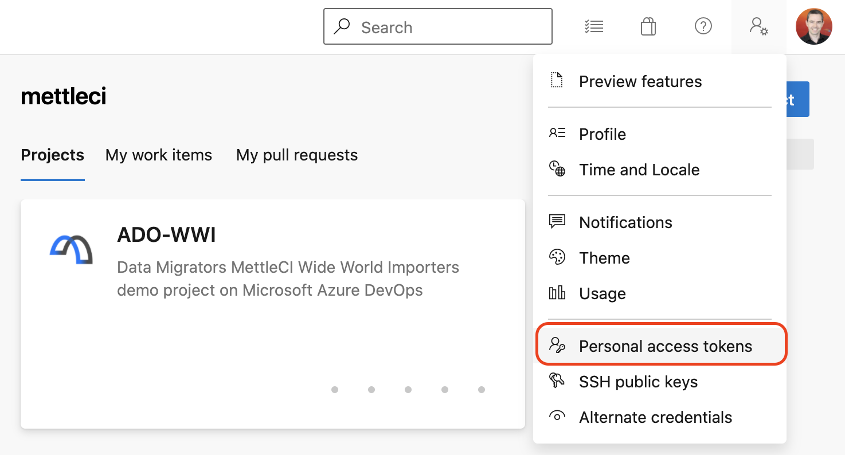Switch to My pull requests tab
Screen dimensions: 845x455
[x=297, y=155]
